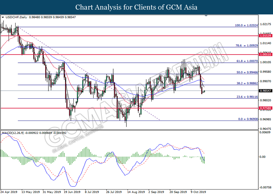This screenshot has width=273, height=195.
Task: Click the Chart Analysis for Clients title banner
Action: coord(136,7)
